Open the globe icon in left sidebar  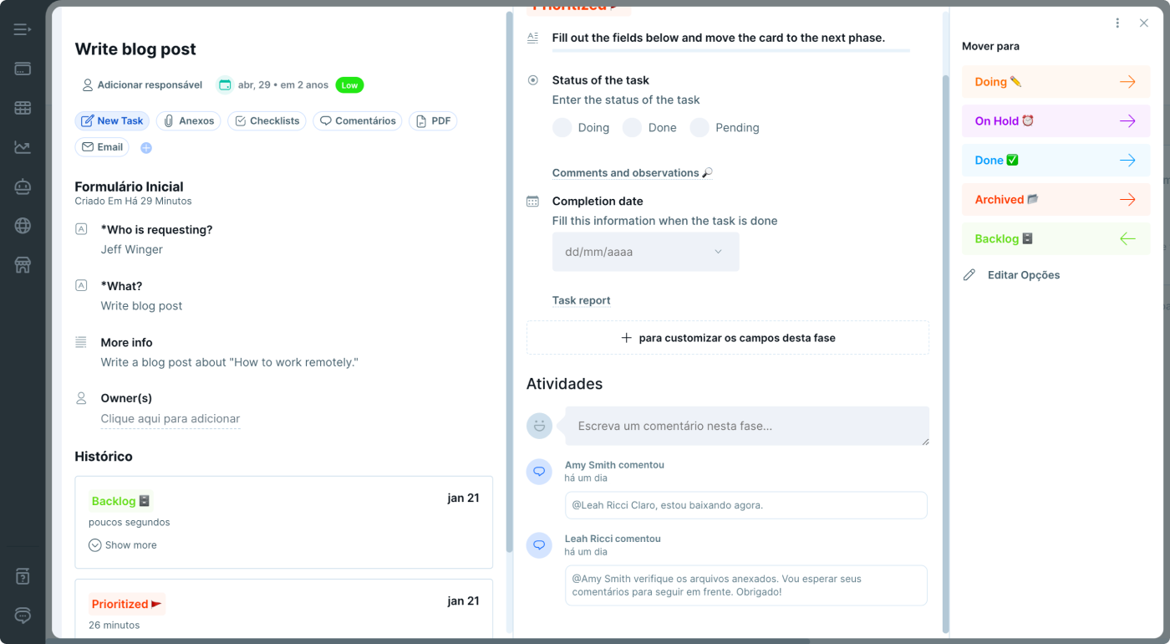pos(23,226)
